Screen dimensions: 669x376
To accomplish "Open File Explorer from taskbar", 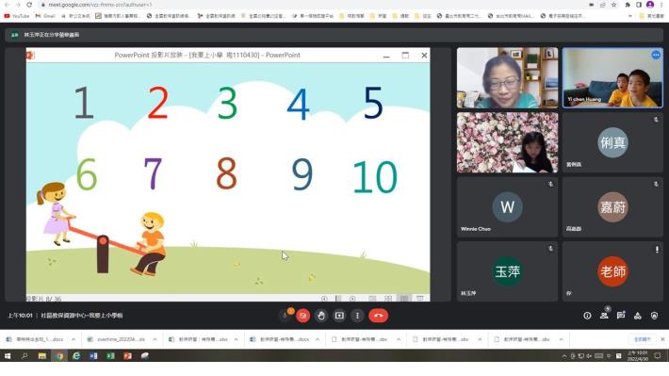I will coord(41,355).
